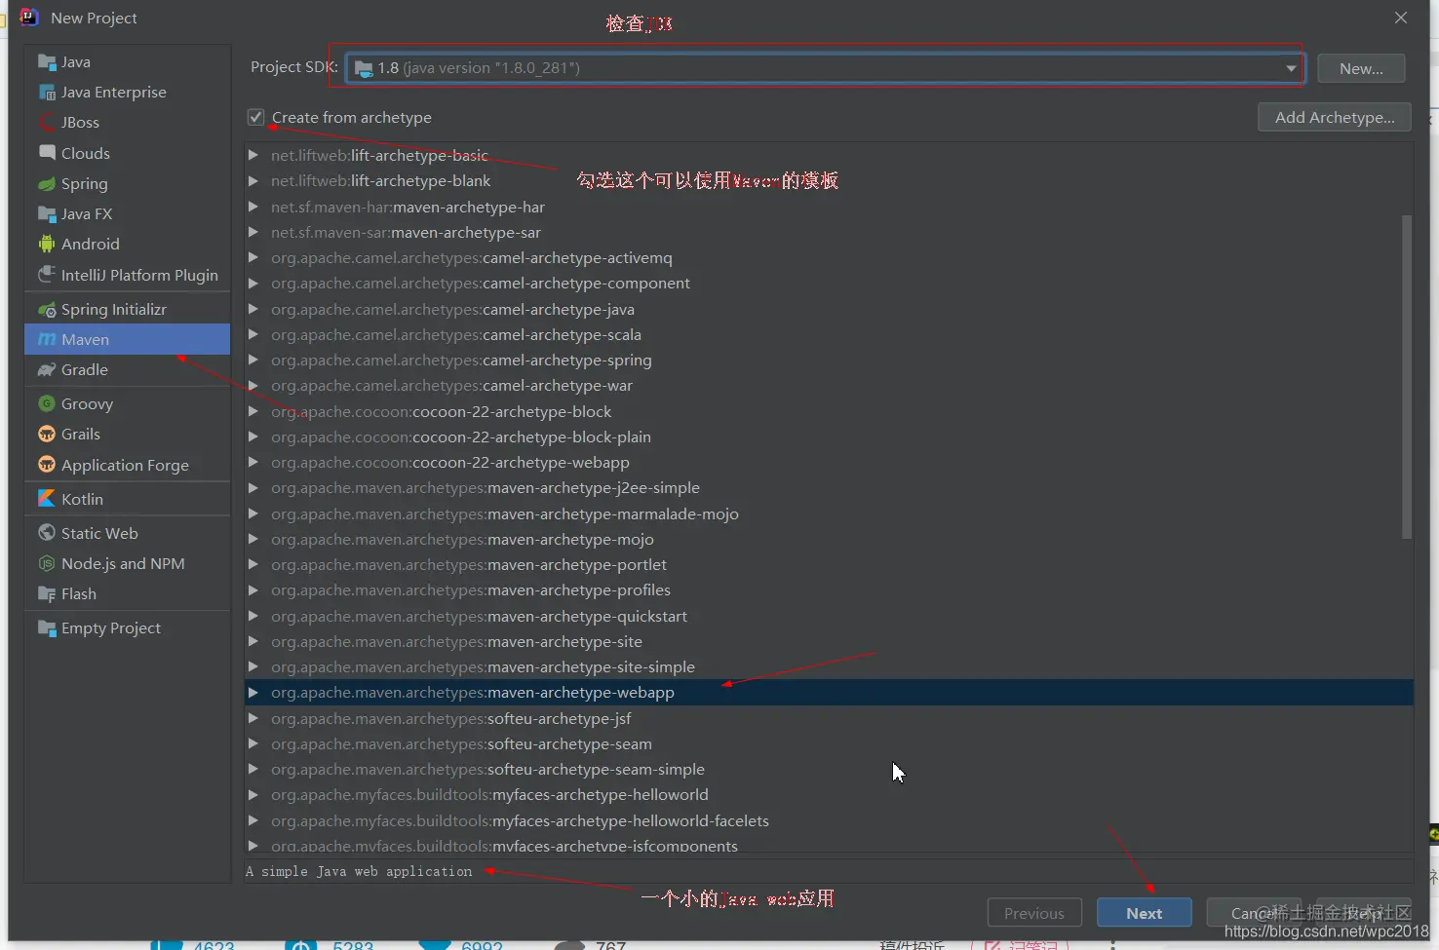Select the Flash icon
Viewport: 1439px width, 950px height.
(x=47, y=594)
